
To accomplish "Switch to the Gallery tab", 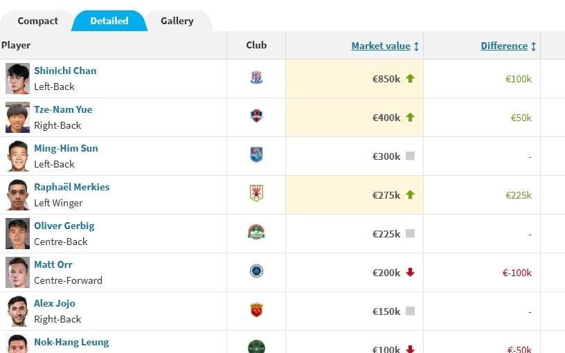I will pyautogui.click(x=177, y=21).
